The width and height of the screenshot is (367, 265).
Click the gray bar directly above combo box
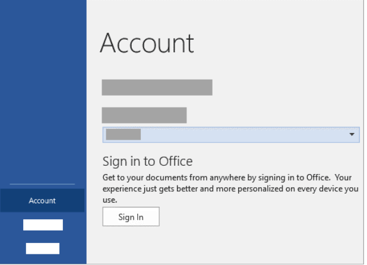[144, 115]
